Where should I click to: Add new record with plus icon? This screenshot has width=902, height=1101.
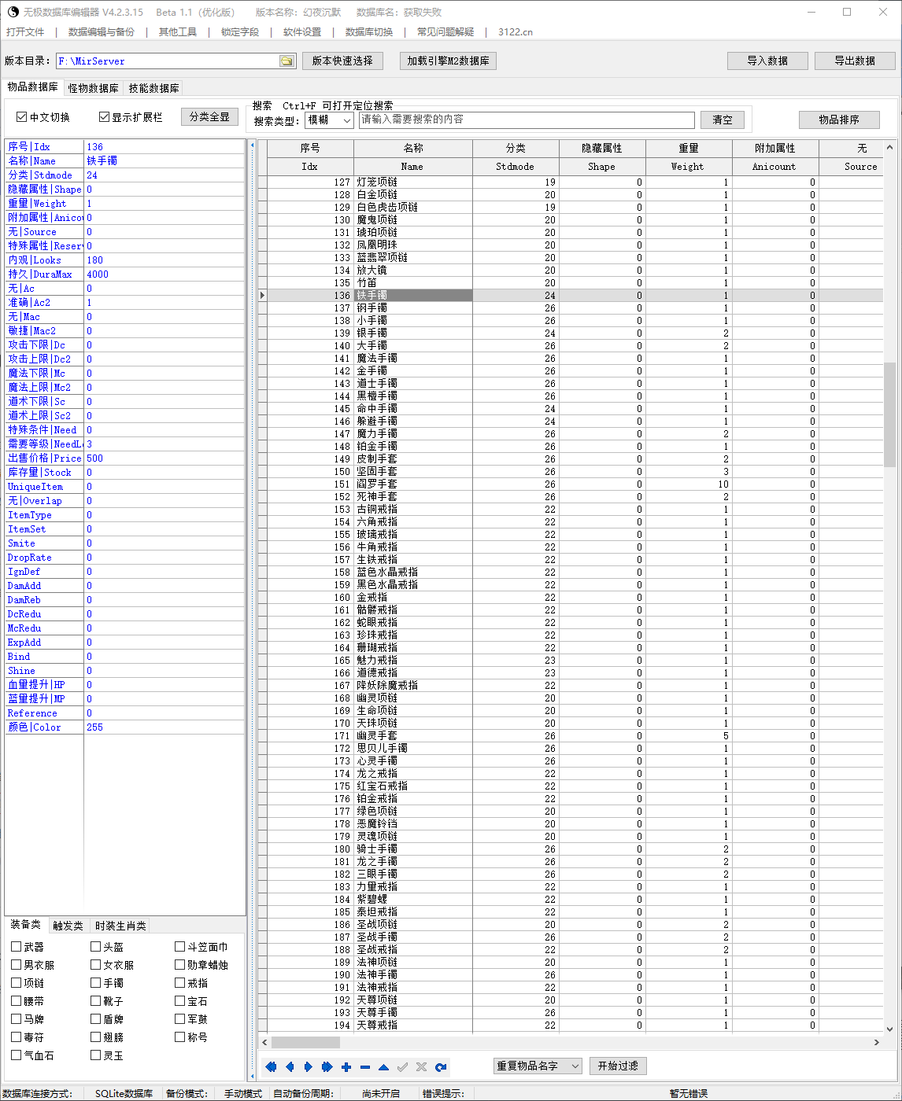coord(346,1067)
